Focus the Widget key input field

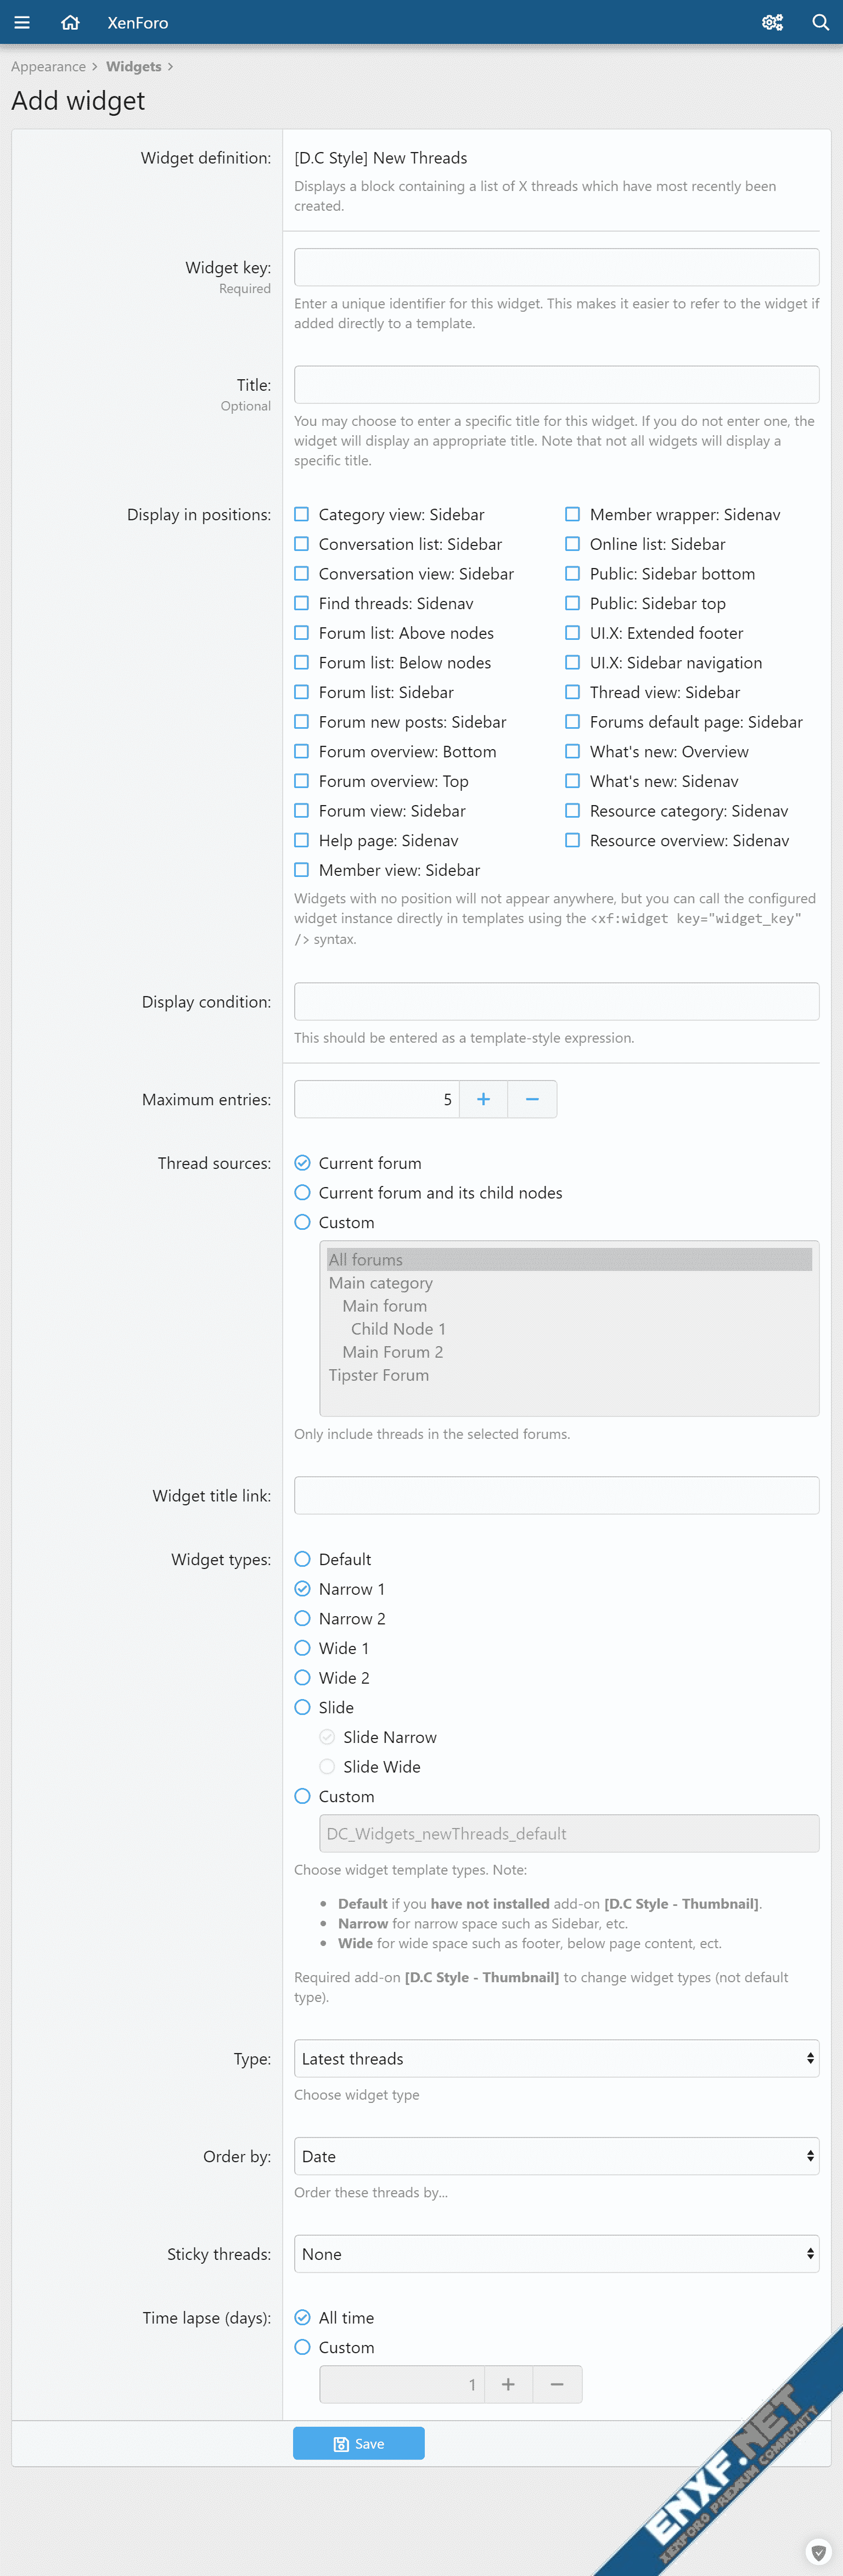[556, 267]
